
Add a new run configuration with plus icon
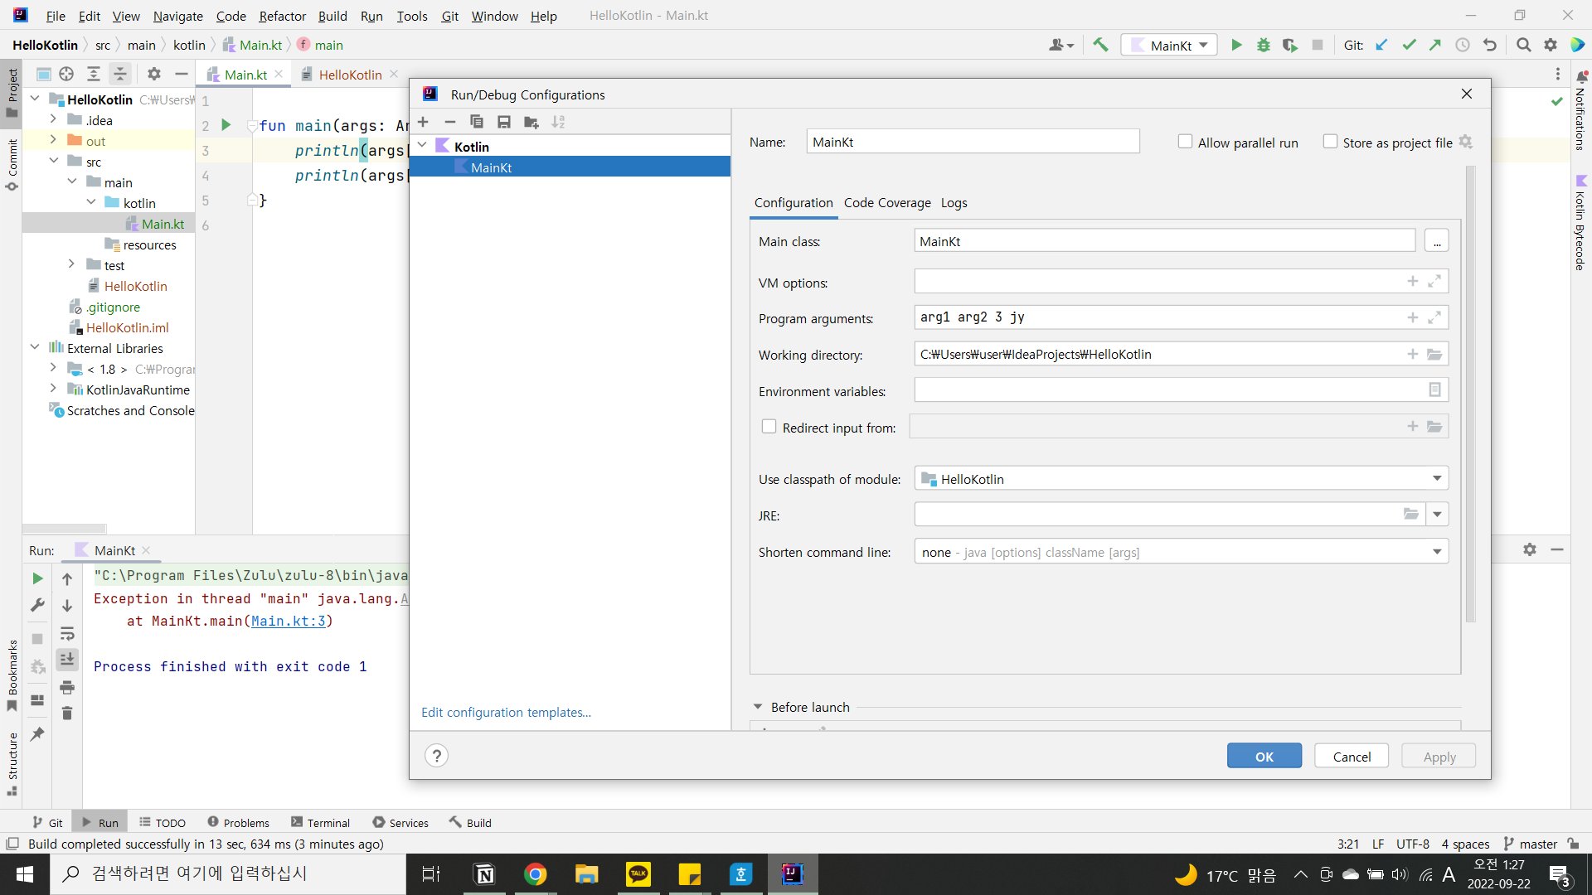[x=423, y=122]
